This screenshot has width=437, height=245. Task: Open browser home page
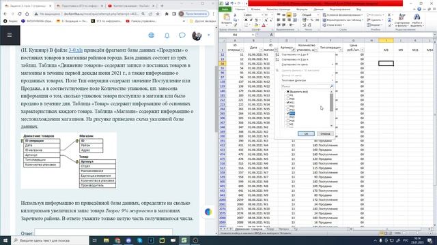[27, 14]
